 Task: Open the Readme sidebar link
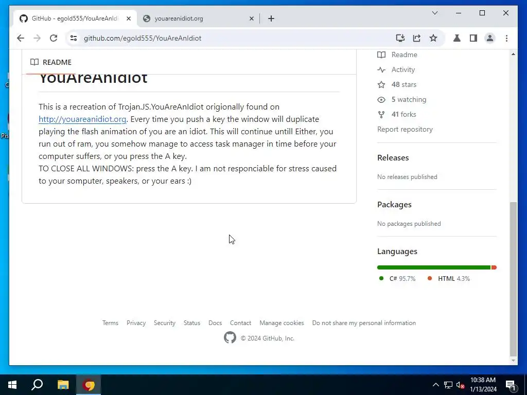[x=404, y=55]
